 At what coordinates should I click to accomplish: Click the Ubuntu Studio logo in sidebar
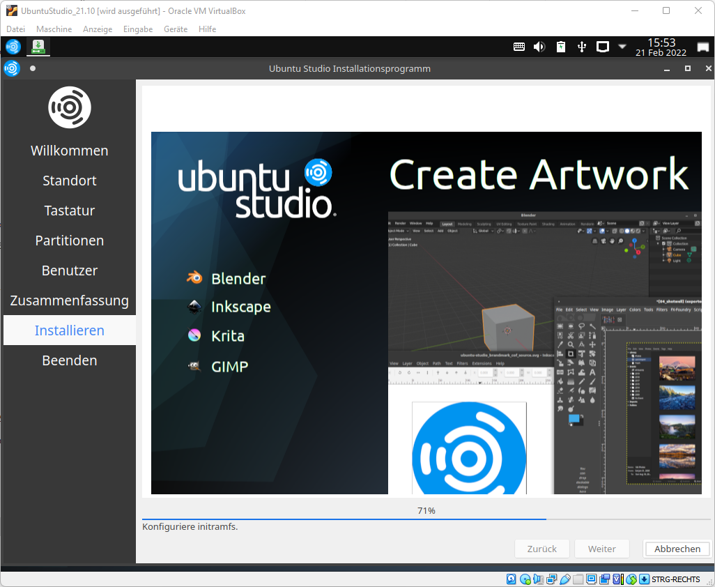pos(69,107)
